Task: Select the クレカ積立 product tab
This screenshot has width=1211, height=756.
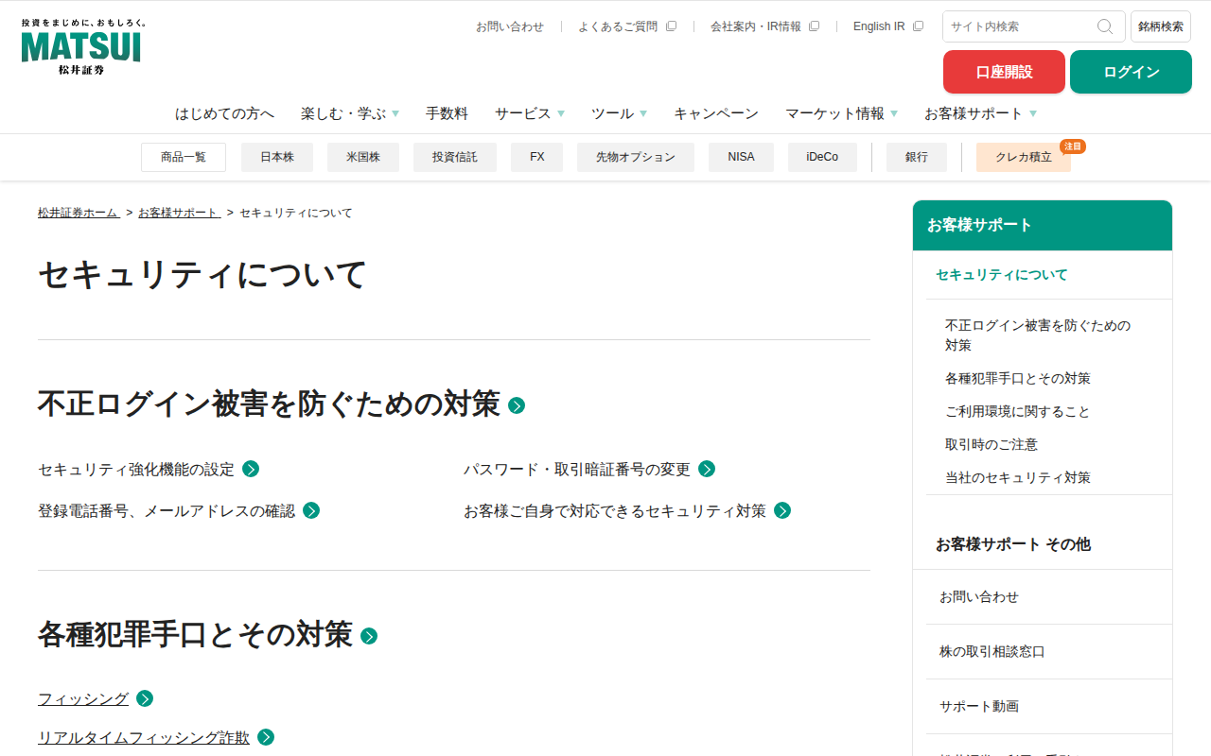Action: tap(1024, 157)
